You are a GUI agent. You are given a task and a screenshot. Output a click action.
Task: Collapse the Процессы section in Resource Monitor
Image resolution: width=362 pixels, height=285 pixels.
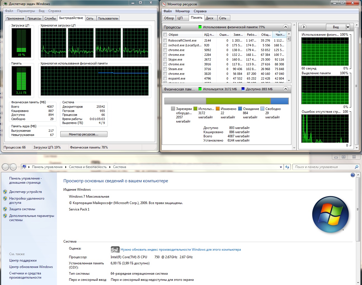(x=286, y=27)
